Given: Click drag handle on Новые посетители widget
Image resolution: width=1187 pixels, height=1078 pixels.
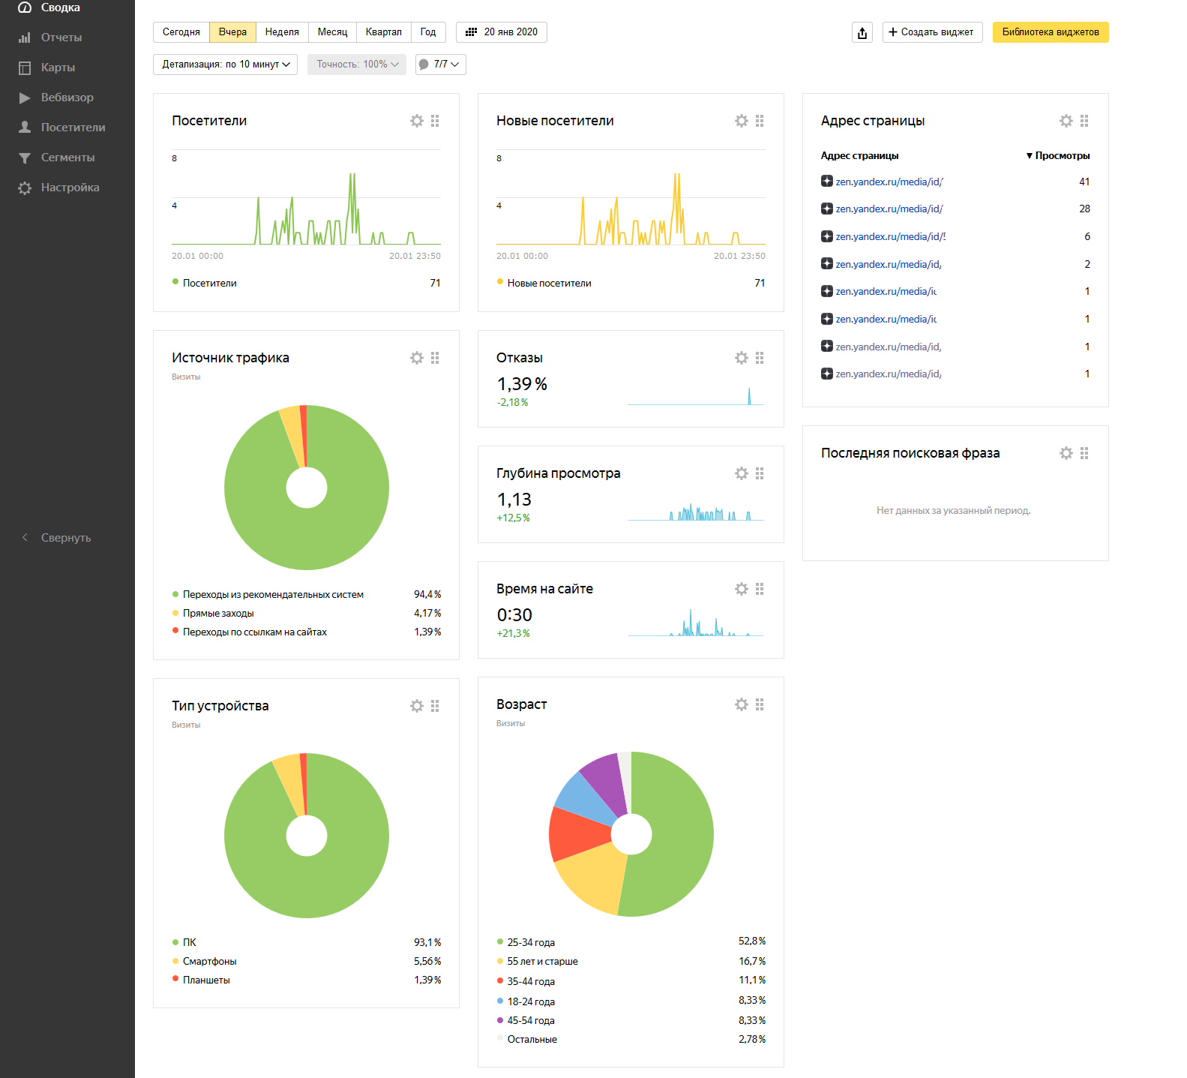Looking at the screenshot, I should (x=760, y=121).
